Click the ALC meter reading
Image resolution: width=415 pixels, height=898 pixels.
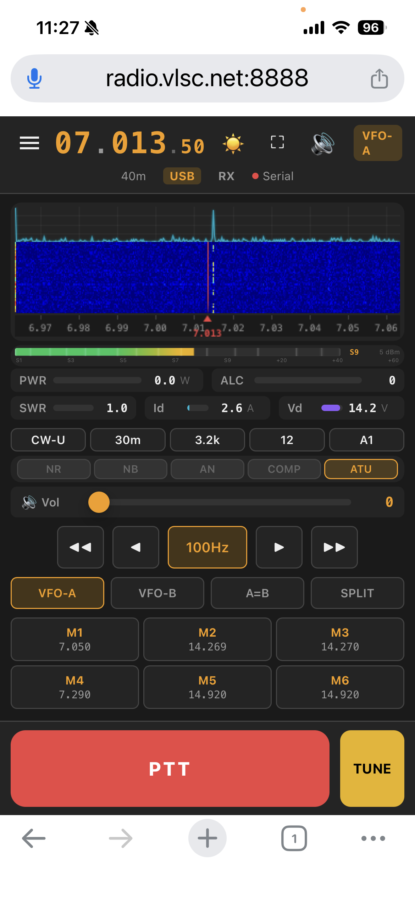pos(308,380)
